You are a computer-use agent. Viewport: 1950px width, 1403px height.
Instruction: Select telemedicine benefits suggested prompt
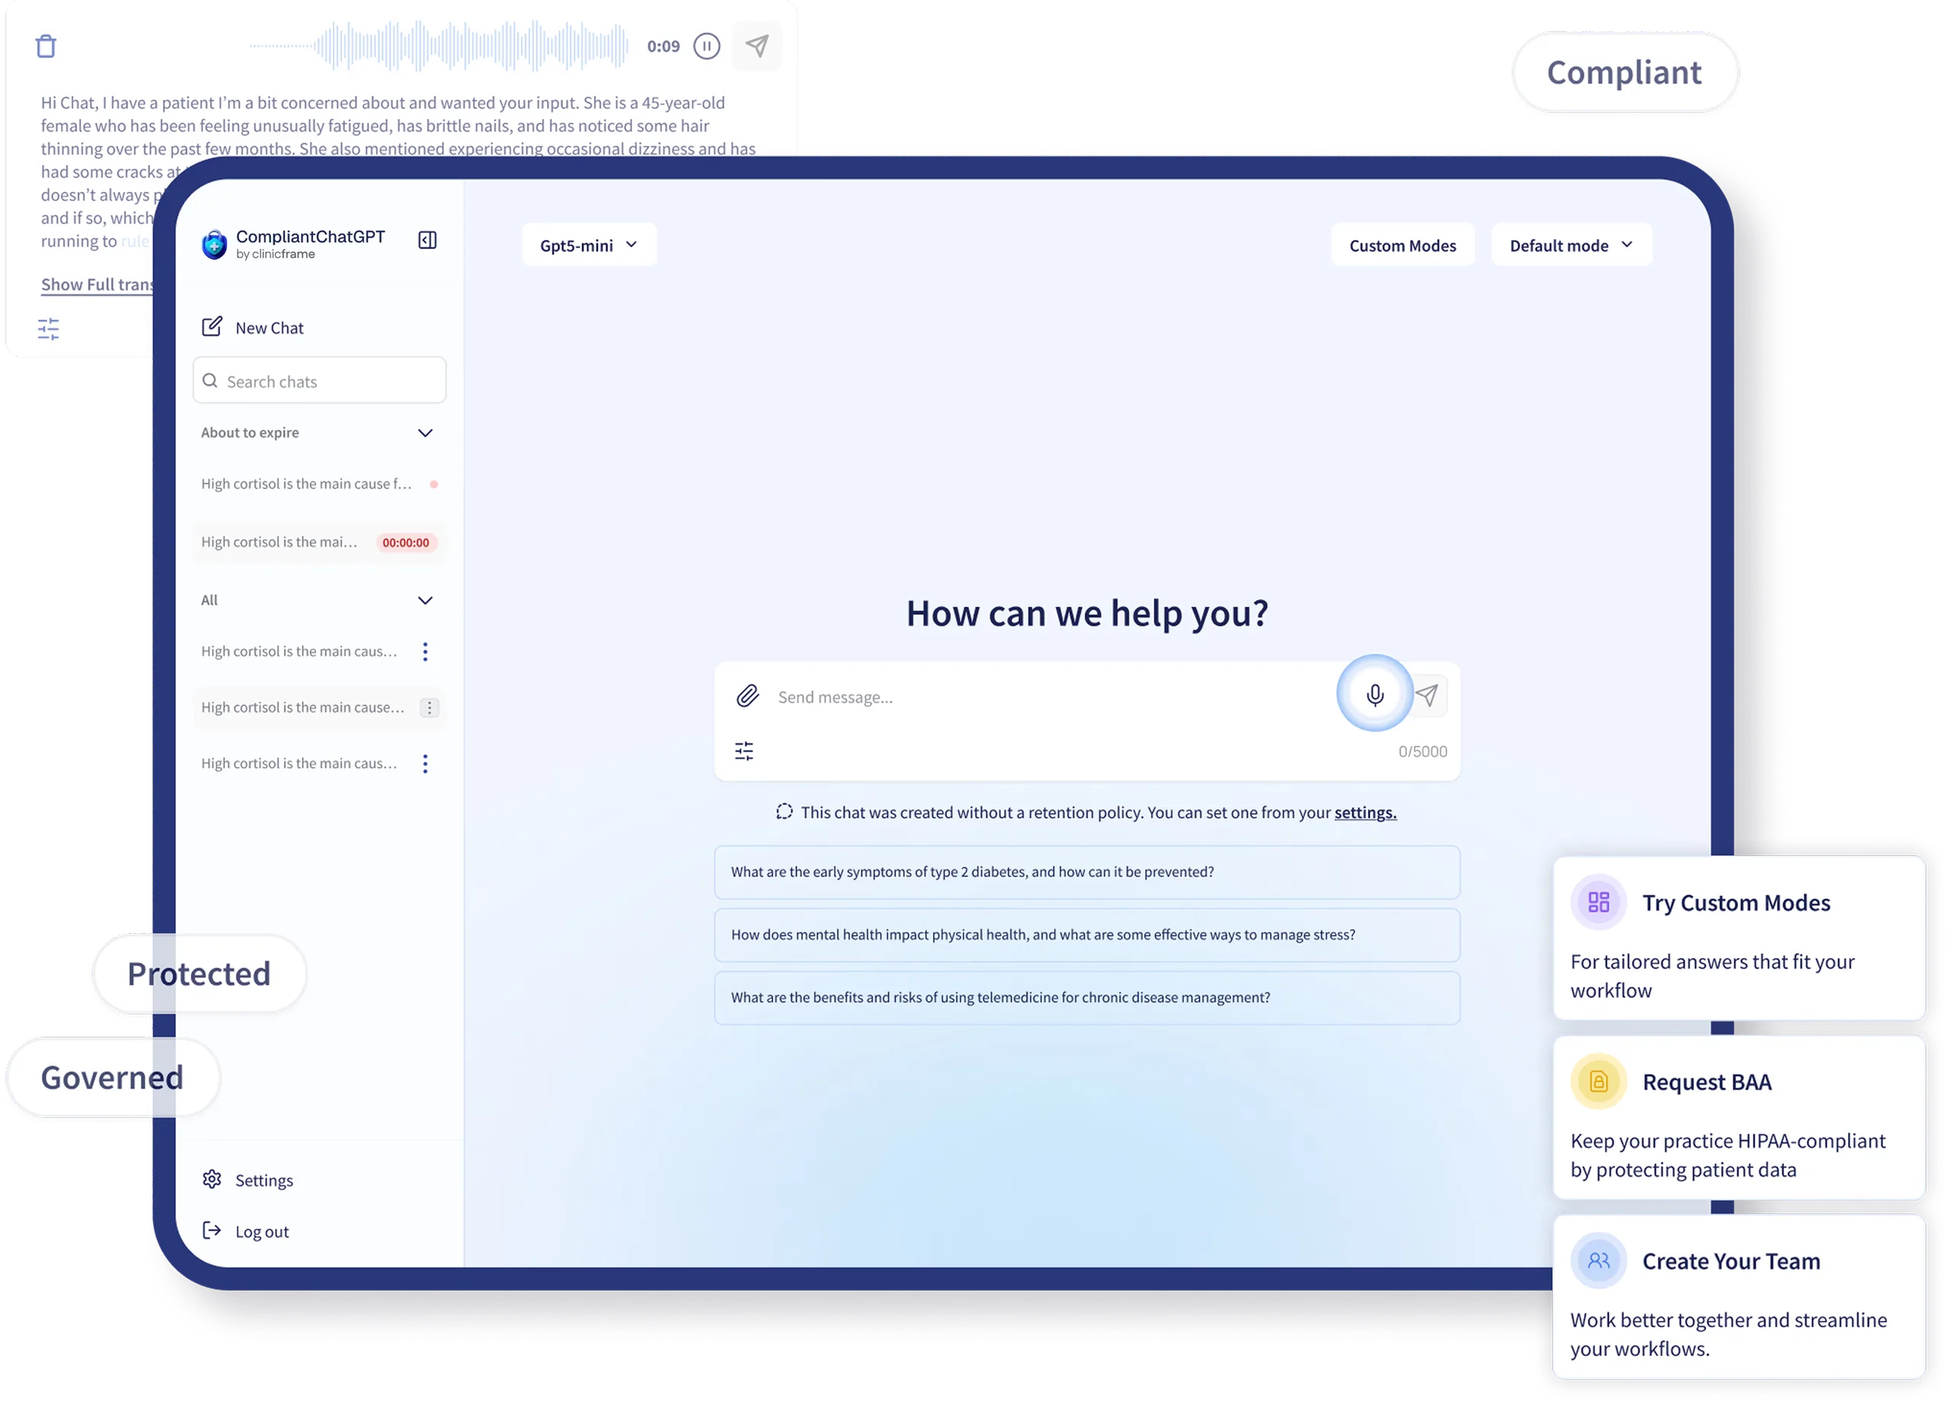click(x=1087, y=997)
